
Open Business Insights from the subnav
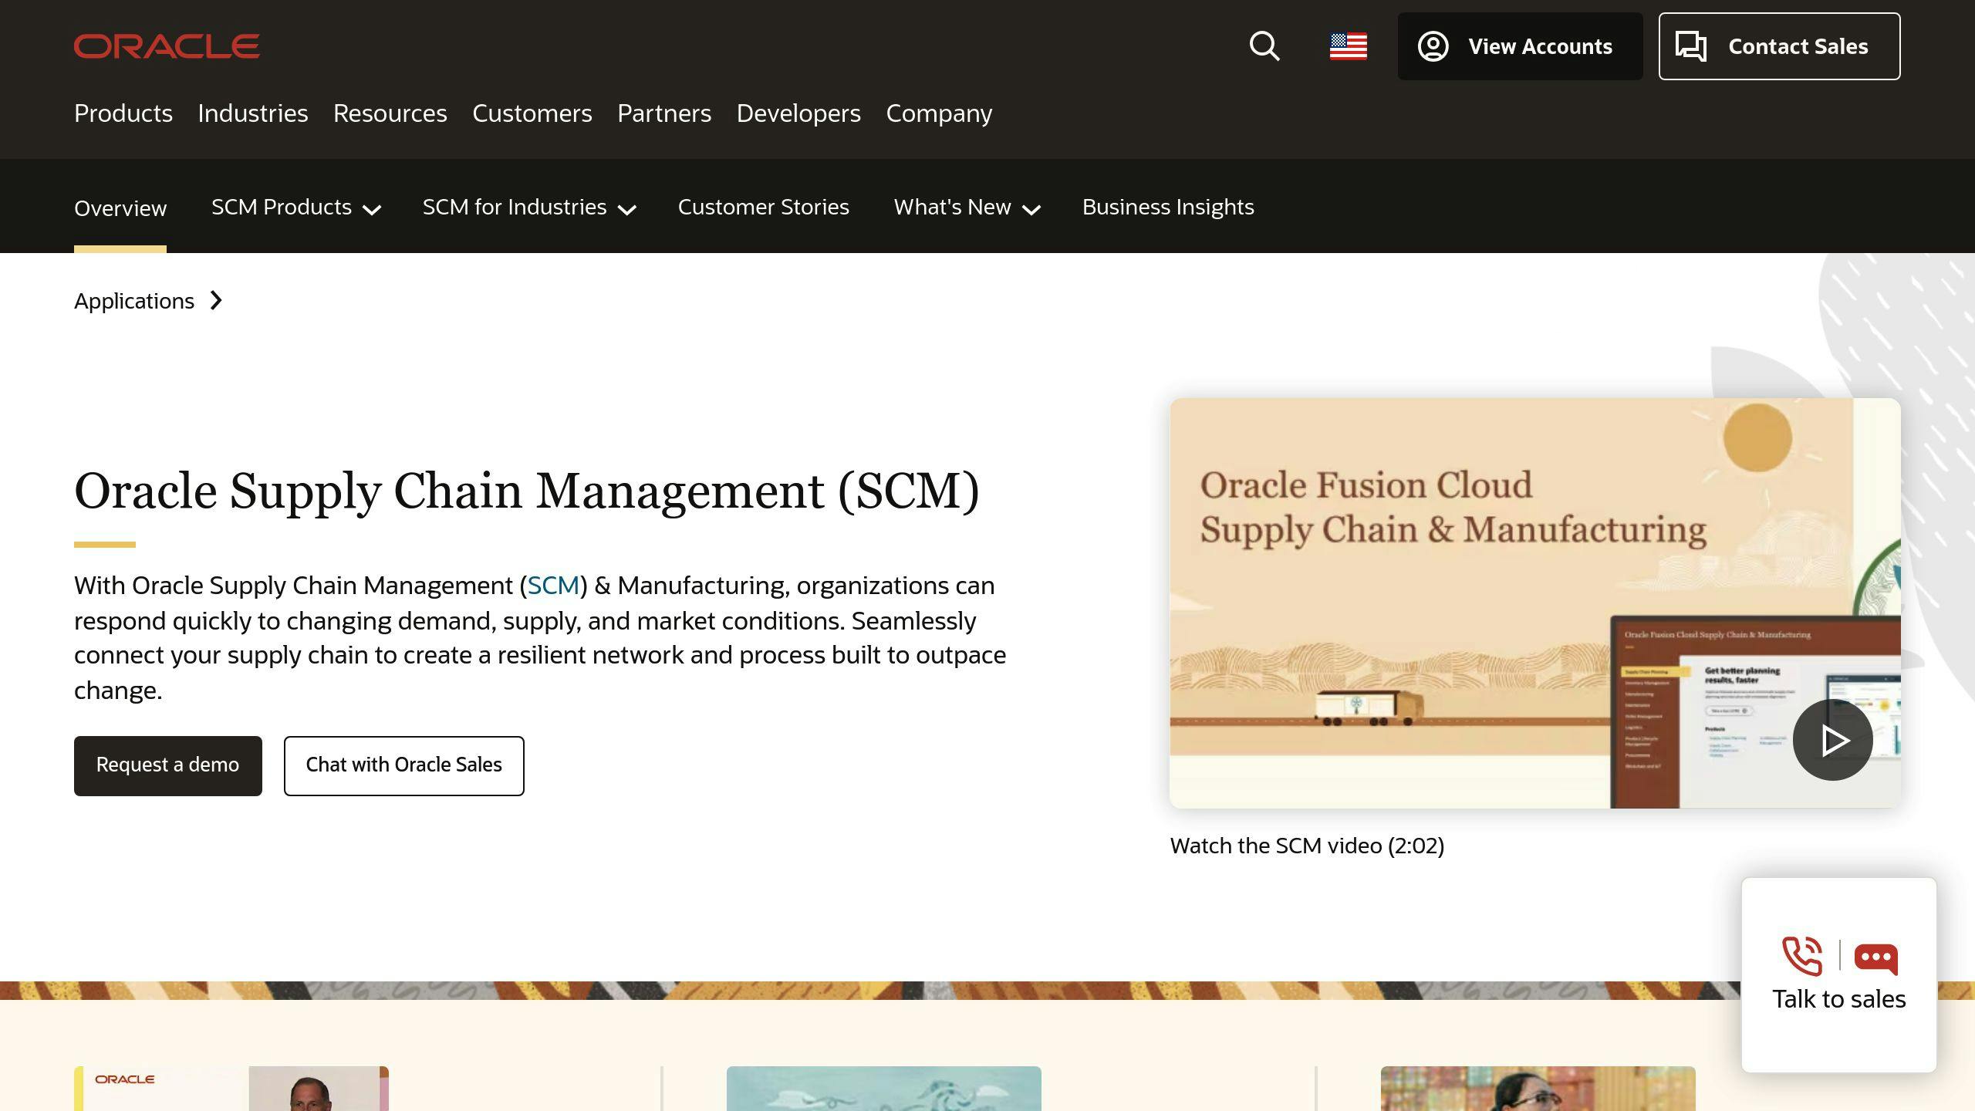click(x=1167, y=207)
